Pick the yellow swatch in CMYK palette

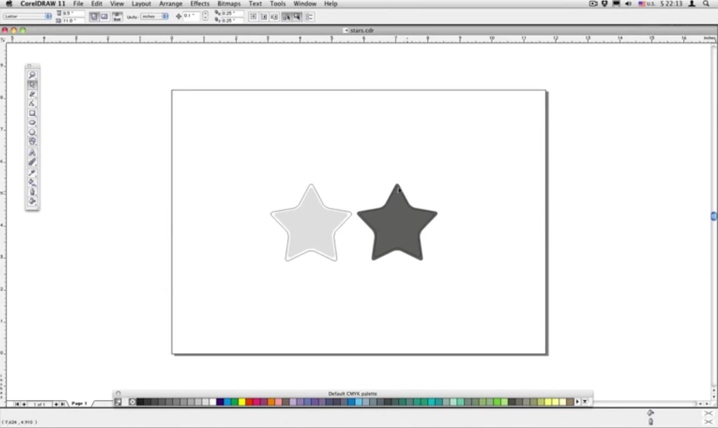242,401
